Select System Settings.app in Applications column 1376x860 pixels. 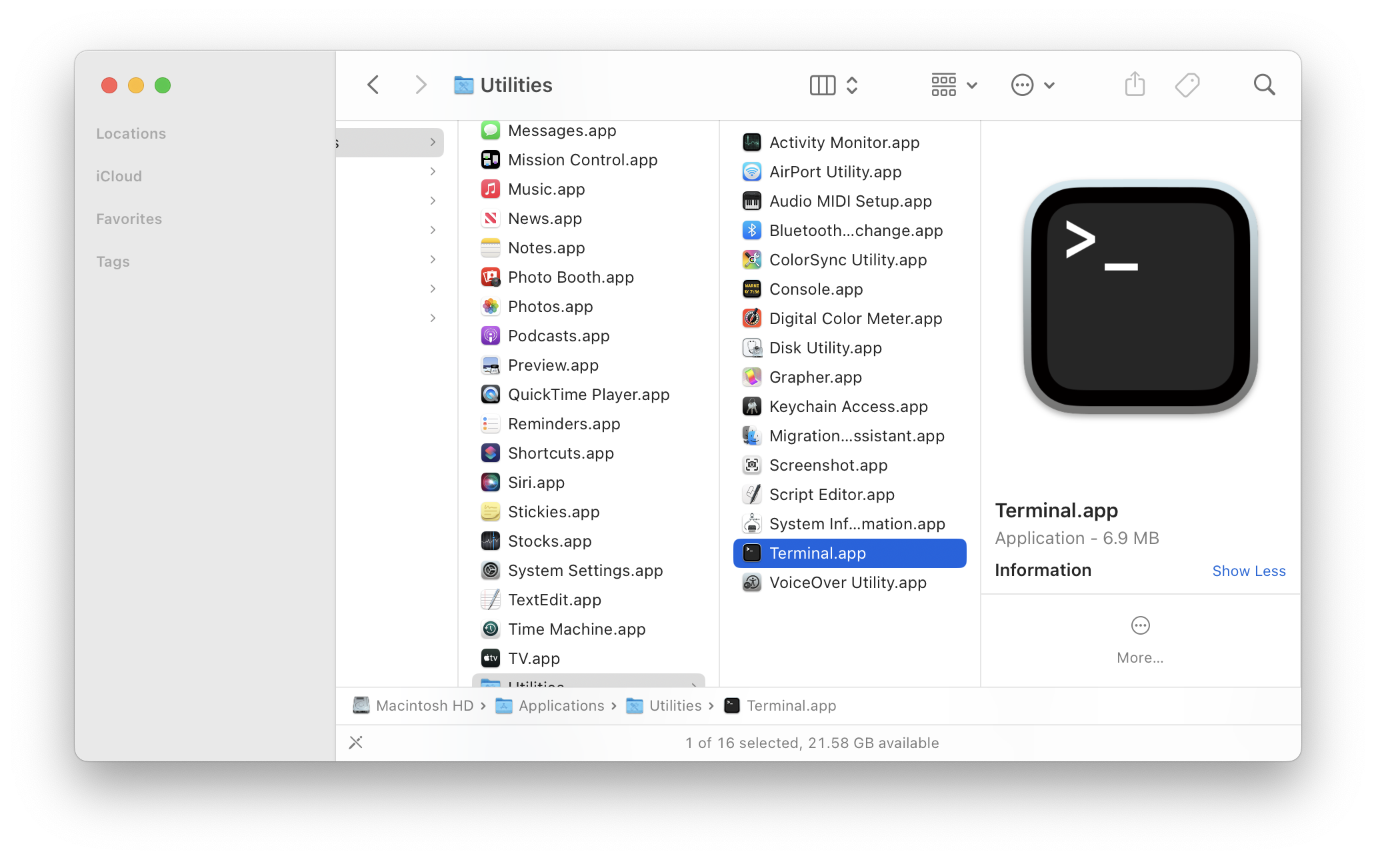(585, 571)
